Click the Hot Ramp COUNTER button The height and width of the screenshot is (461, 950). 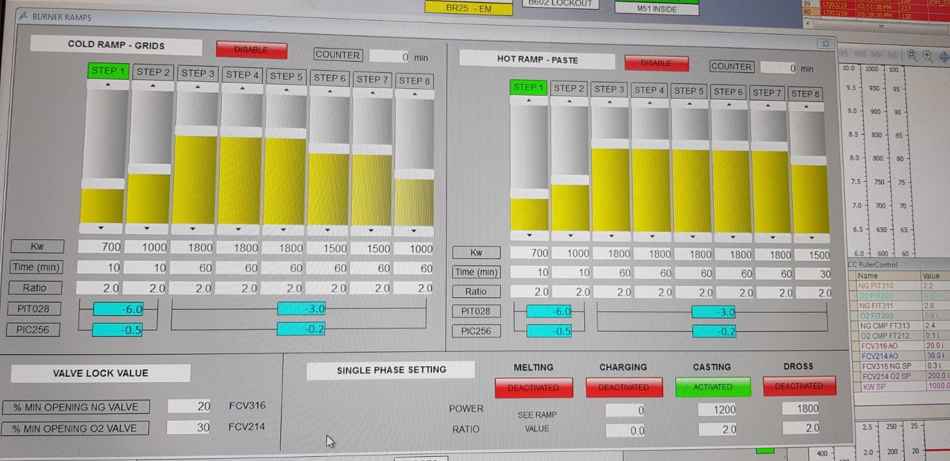[731, 66]
